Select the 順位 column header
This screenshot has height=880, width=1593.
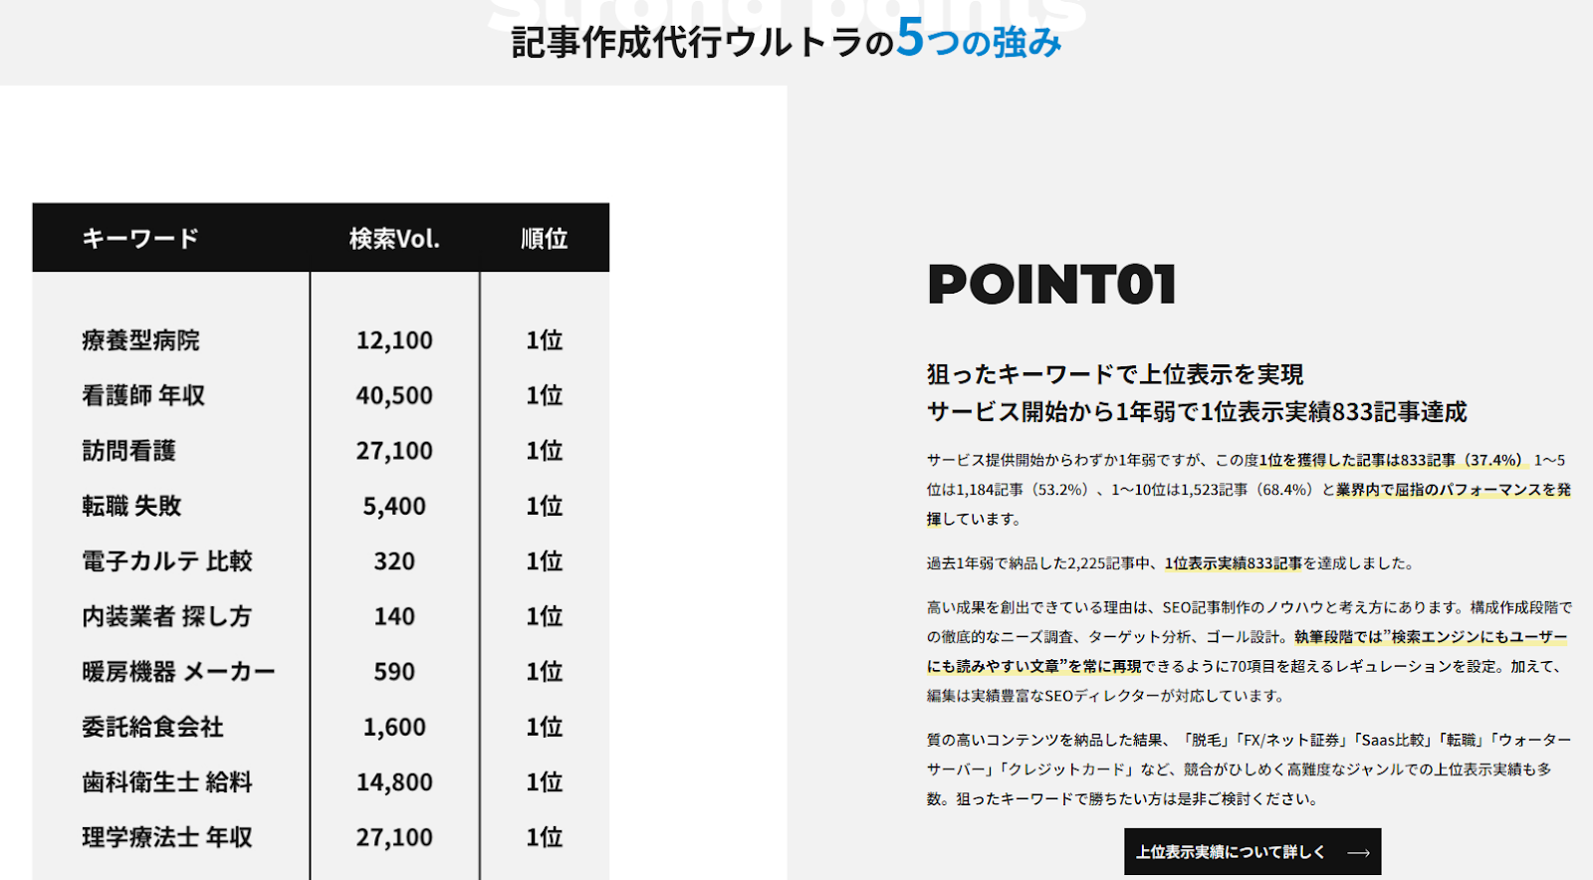coord(545,239)
